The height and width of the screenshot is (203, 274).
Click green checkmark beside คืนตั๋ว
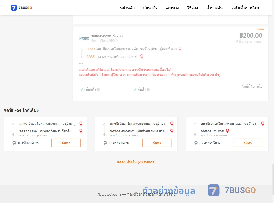pos(135,89)
